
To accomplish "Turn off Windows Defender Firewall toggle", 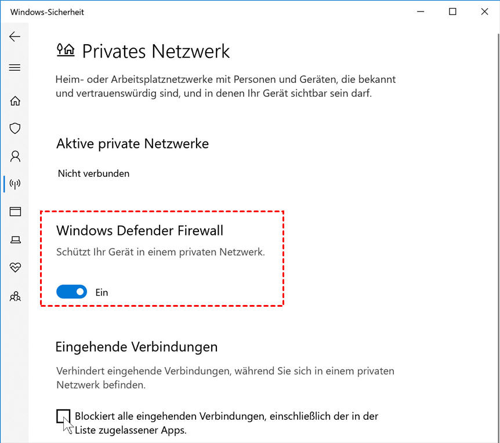I will [x=71, y=292].
